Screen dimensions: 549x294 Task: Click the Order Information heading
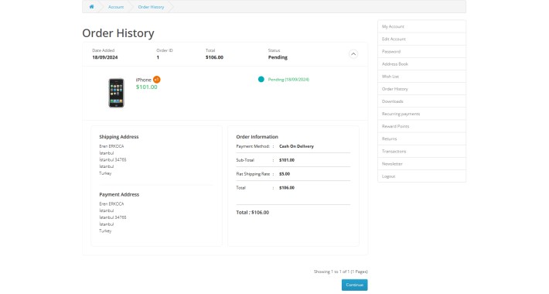[x=257, y=137]
